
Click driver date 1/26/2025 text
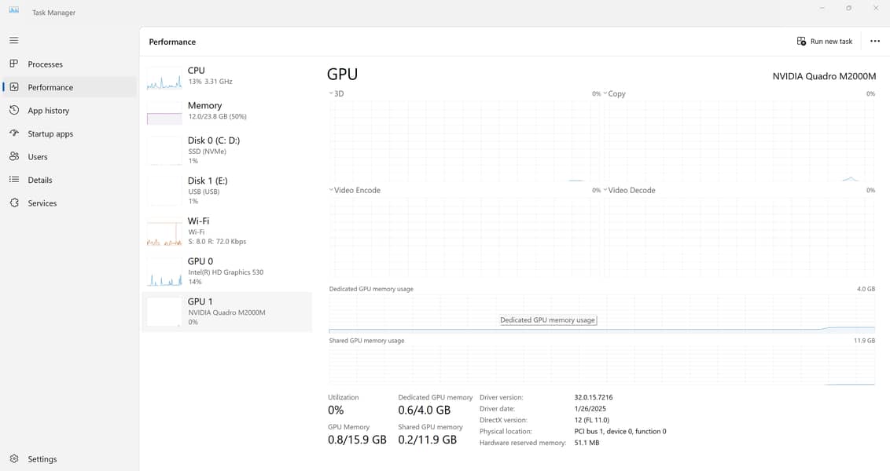click(x=590, y=409)
